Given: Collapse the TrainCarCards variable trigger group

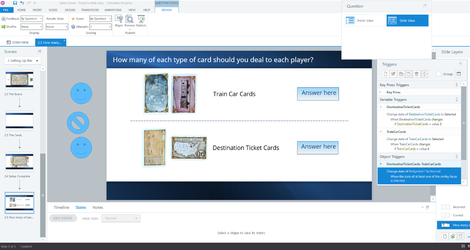Looking at the screenshot, I should click(381, 132).
